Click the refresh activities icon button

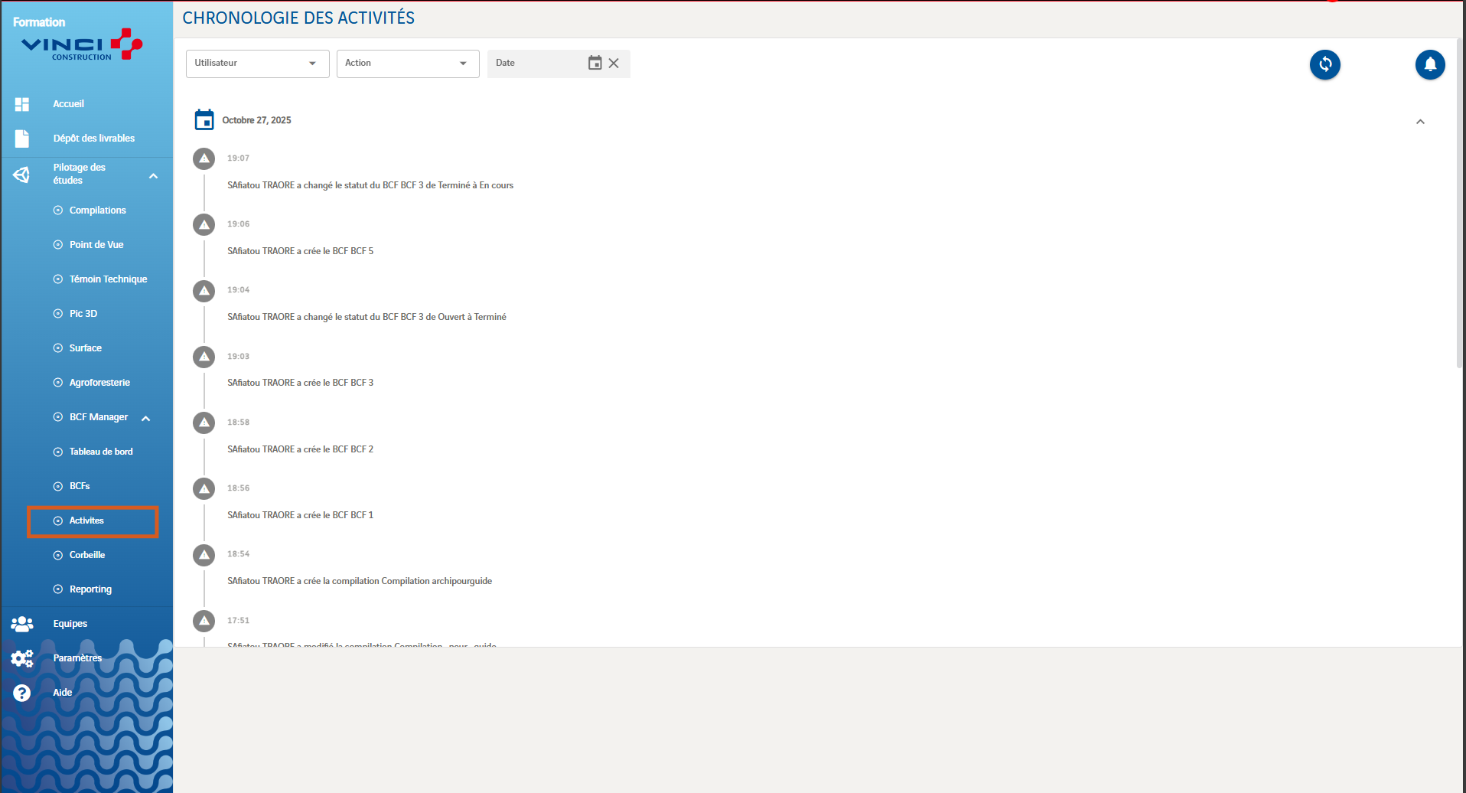pos(1324,64)
